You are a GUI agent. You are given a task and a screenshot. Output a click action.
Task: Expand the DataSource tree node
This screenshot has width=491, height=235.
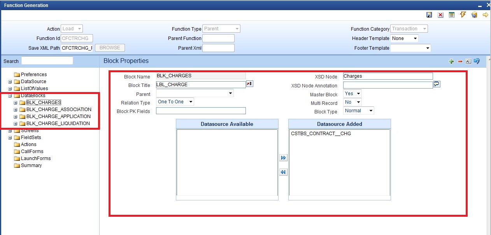pyautogui.click(x=10, y=82)
